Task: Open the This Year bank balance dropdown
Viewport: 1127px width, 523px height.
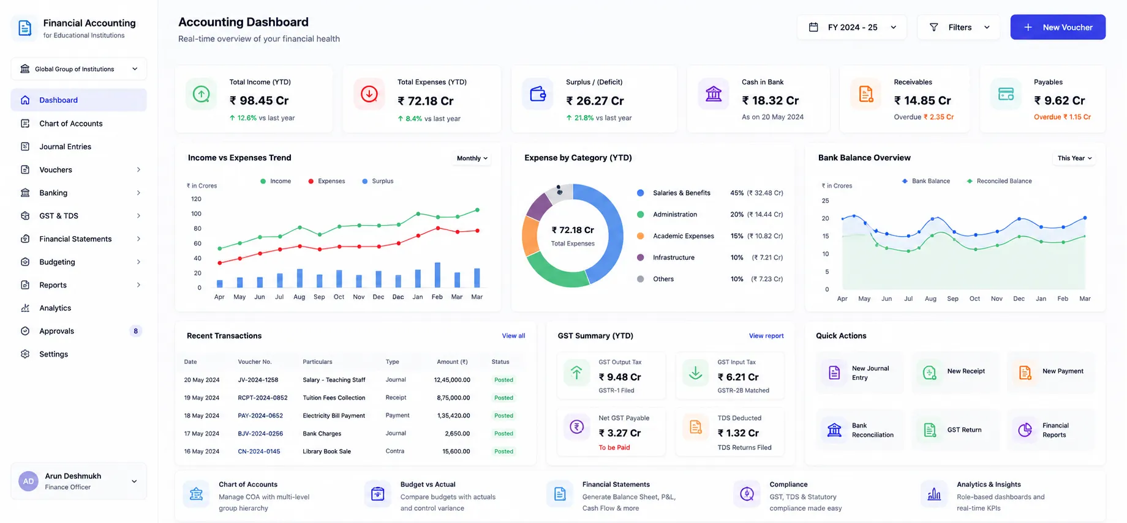Action: [x=1074, y=158]
